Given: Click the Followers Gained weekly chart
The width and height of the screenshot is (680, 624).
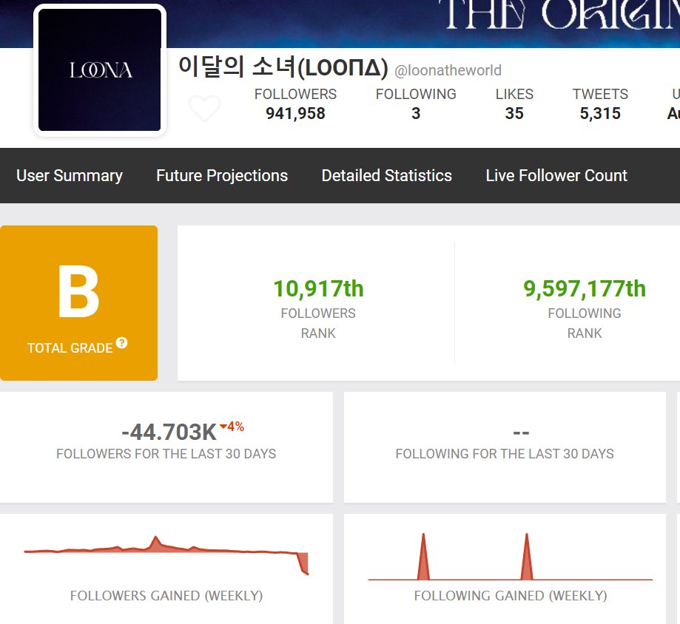Looking at the screenshot, I should pyautogui.click(x=166, y=555).
